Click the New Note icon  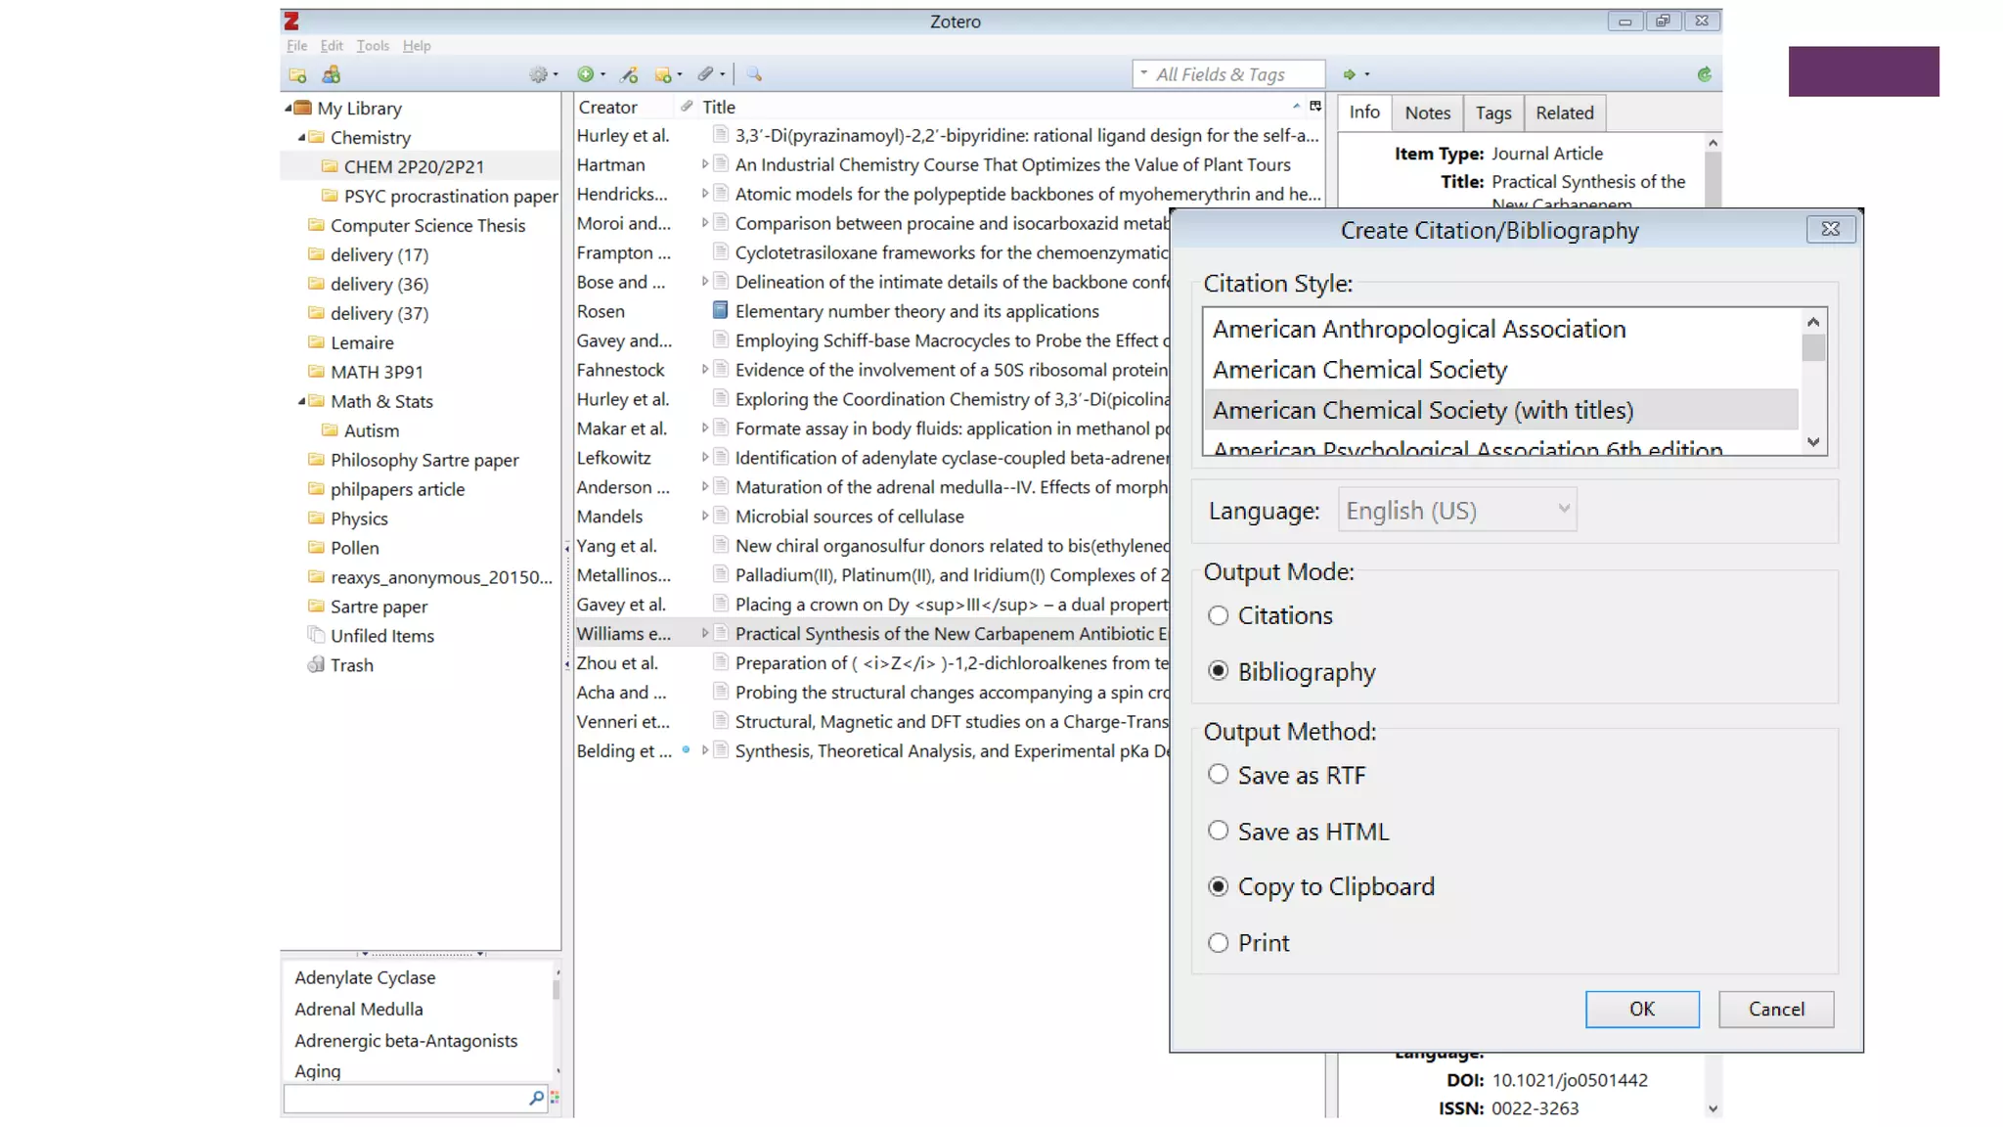click(x=664, y=74)
